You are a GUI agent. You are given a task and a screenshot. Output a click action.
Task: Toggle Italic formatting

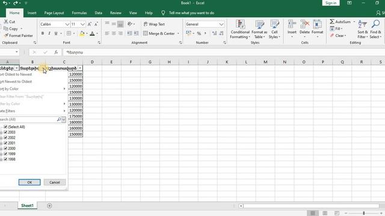(49, 34)
